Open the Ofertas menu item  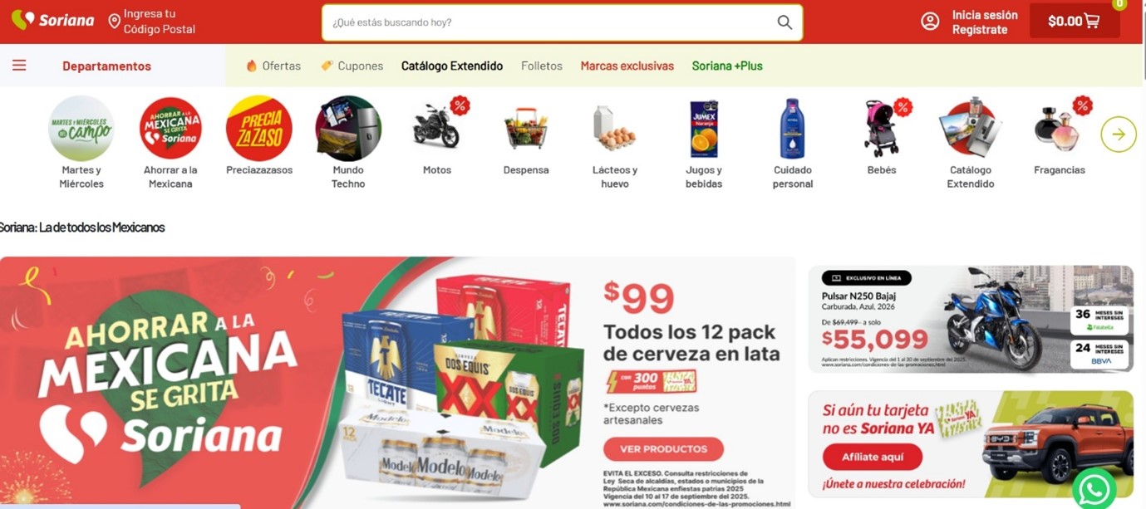pyautogui.click(x=273, y=66)
